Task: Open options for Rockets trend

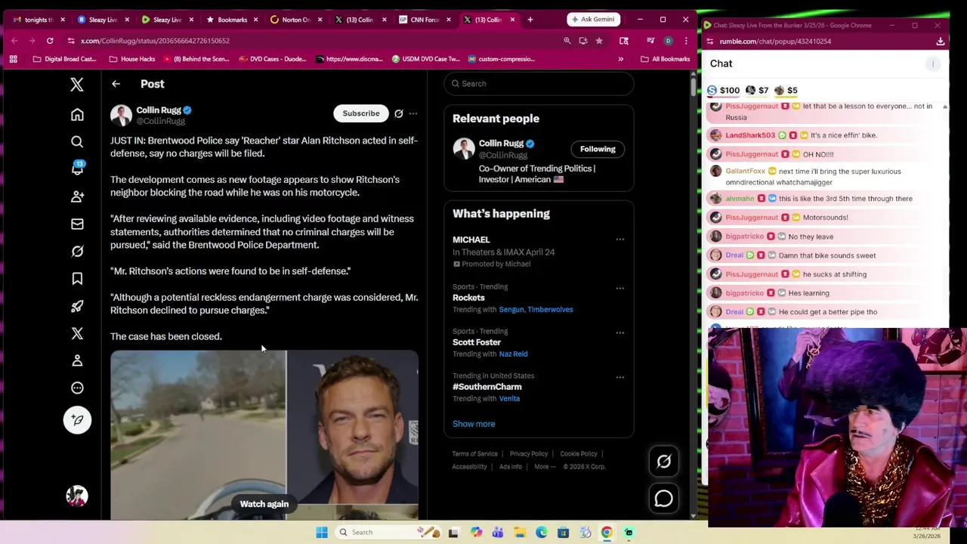Action: pos(619,288)
